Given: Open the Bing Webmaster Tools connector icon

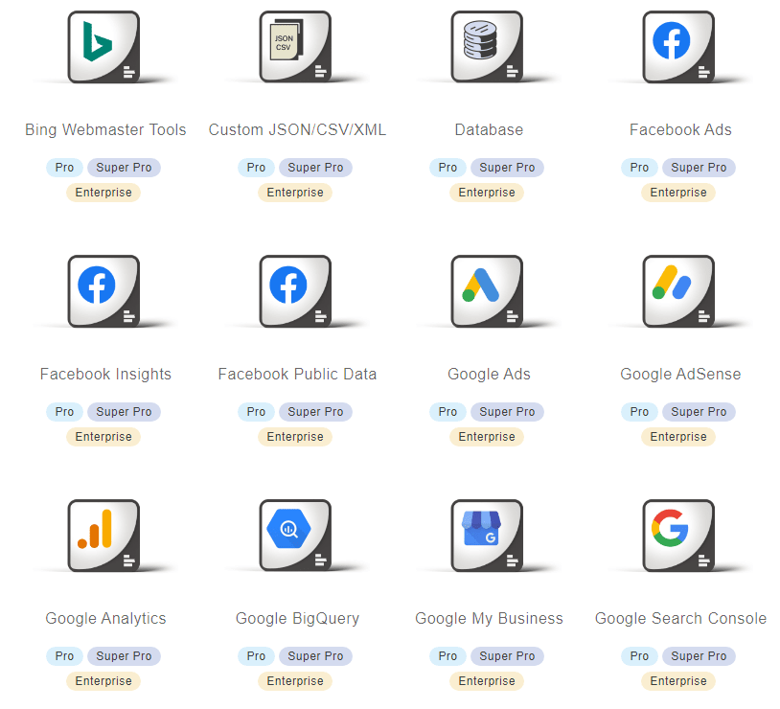Looking at the screenshot, I should [x=103, y=47].
